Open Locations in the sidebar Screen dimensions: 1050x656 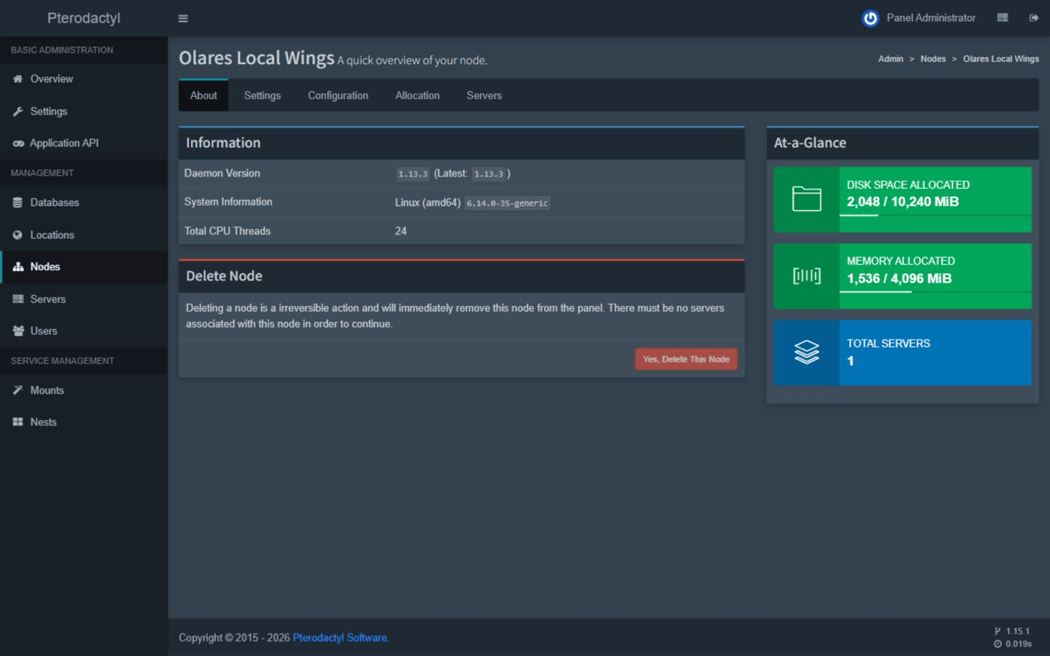coord(84,235)
